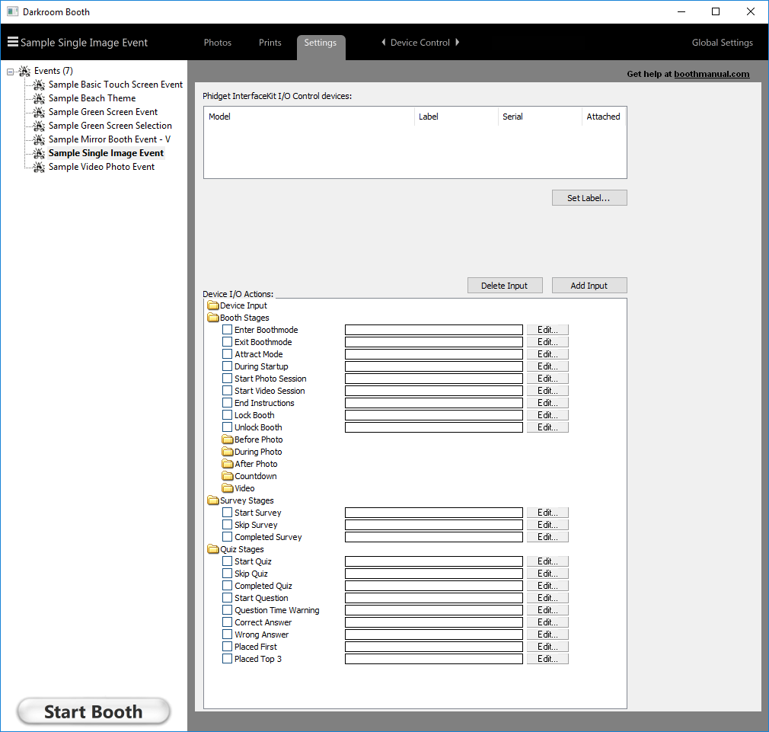Click the Set Label... button
This screenshot has height=732, width=769.
point(589,198)
